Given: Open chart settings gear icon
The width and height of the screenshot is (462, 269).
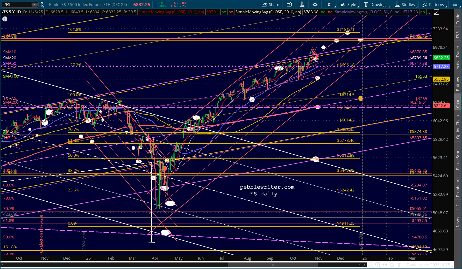Looking at the screenshot, I should click(x=315, y=4).
